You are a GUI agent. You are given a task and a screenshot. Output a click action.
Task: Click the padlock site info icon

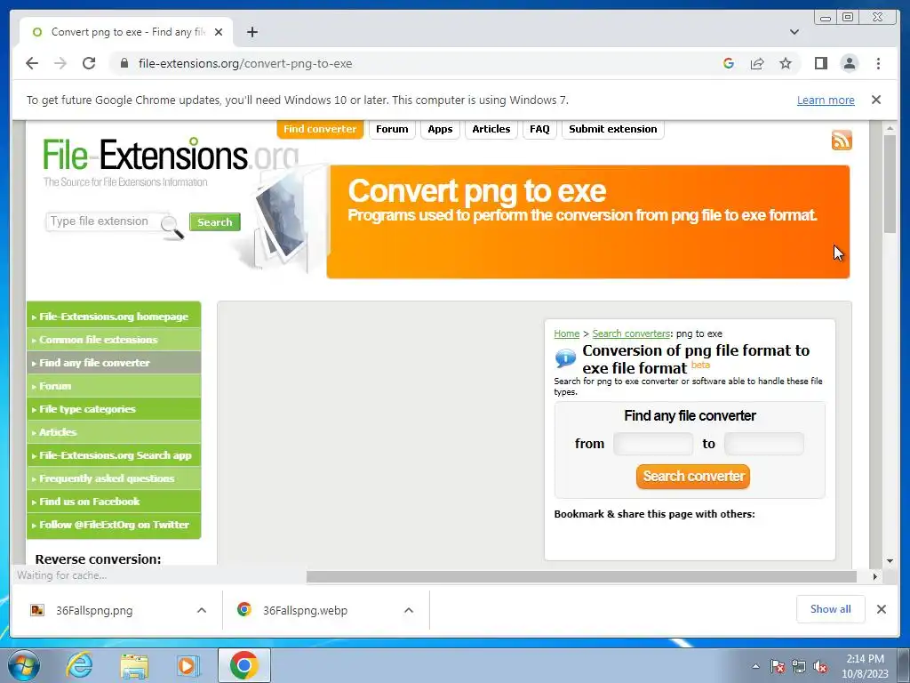[124, 63]
